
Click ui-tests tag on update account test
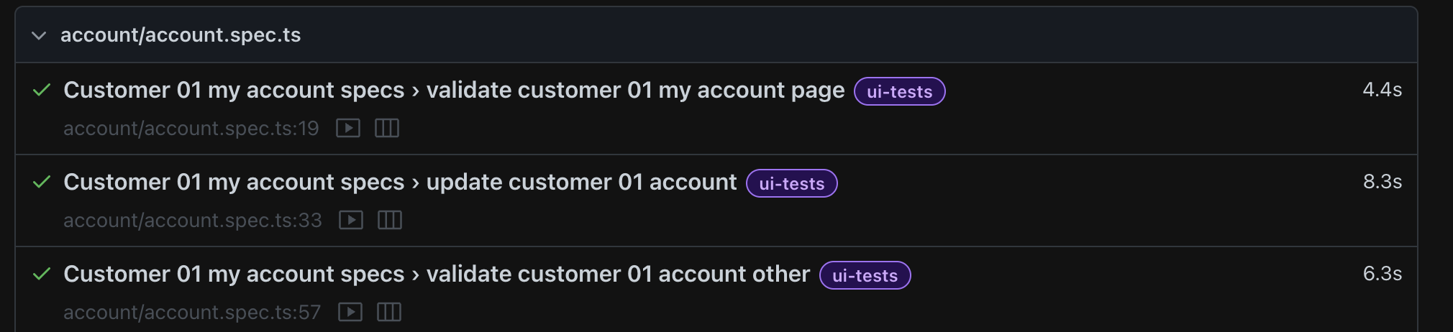[792, 183]
